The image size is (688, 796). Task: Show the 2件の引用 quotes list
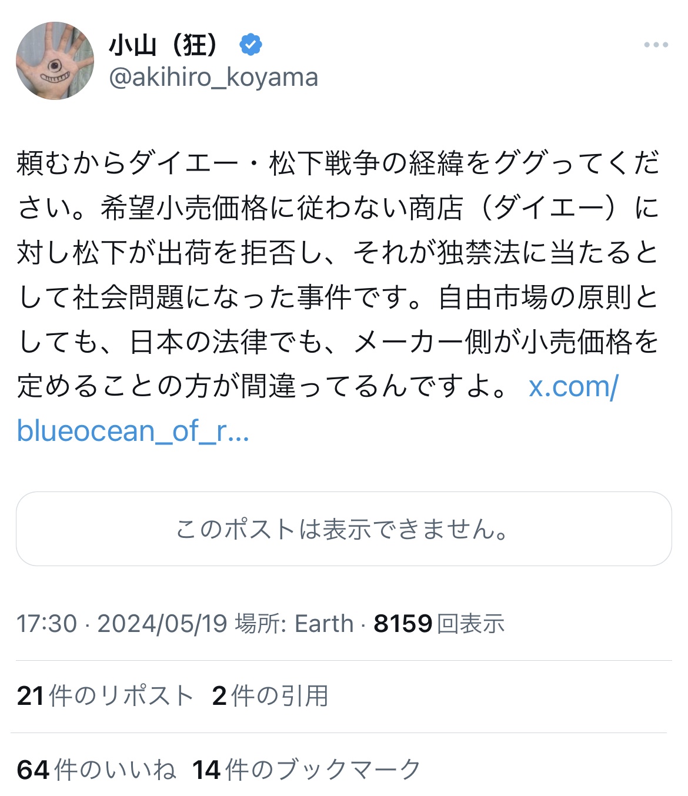click(x=270, y=696)
